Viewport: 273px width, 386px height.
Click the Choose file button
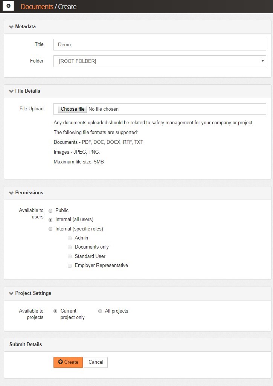point(73,109)
